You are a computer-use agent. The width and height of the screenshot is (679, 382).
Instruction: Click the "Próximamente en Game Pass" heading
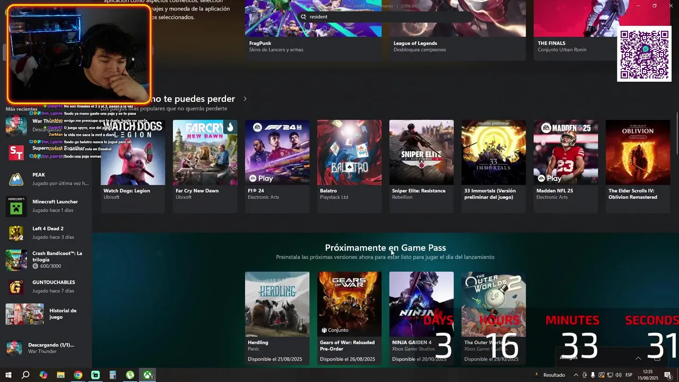385,248
